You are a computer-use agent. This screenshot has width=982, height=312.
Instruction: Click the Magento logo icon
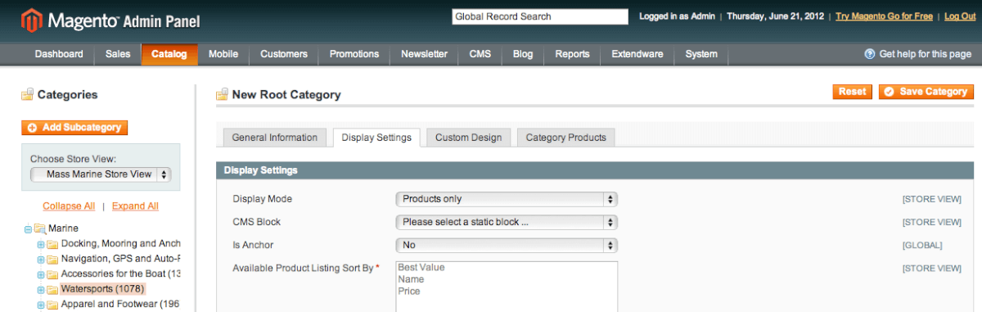click(x=32, y=20)
